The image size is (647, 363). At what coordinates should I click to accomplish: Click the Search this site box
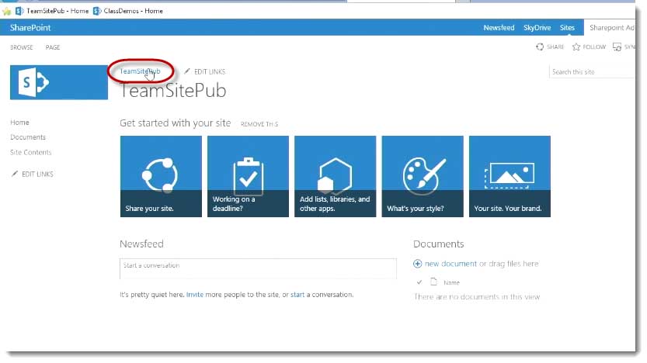coord(592,71)
